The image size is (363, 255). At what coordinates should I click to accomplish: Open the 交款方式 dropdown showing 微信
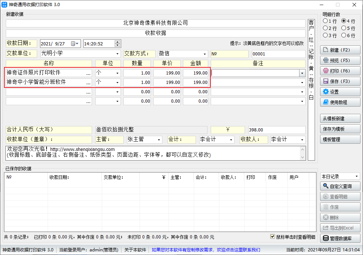point(205,54)
